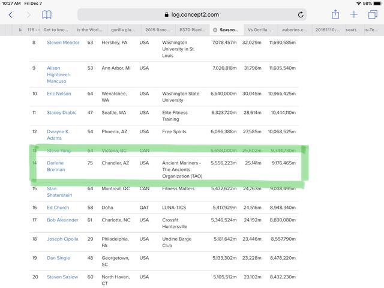Open Alison Hightower-Mancuso's profile link

click(x=59, y=74)
